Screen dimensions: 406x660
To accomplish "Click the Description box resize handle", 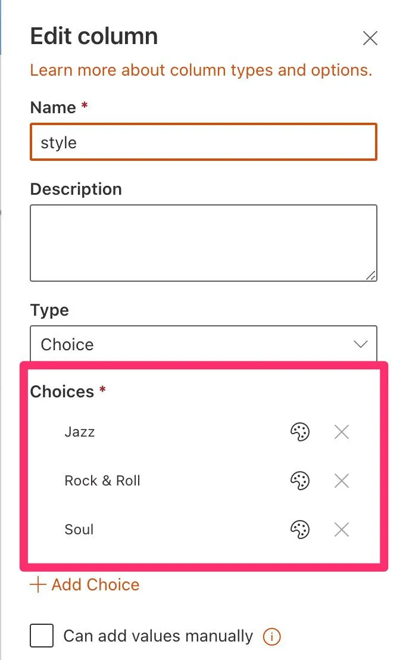I will (x=371, y=275).
